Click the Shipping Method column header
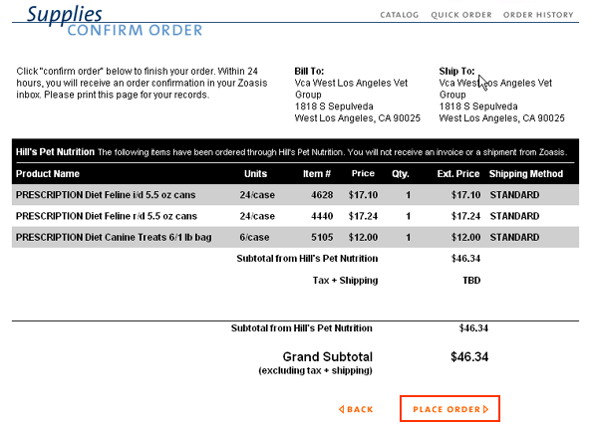 (x=526, y=174)
